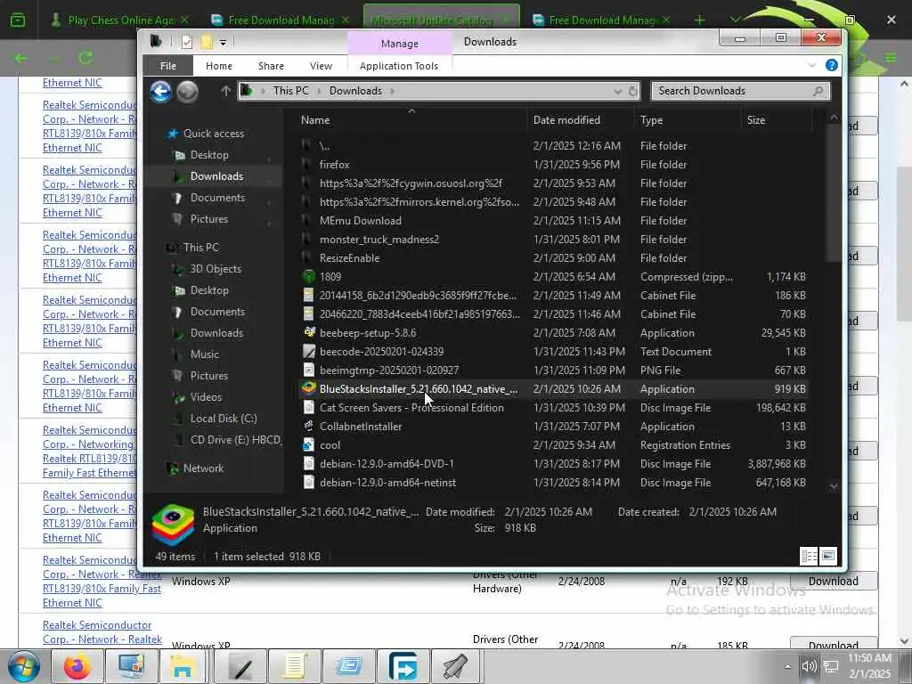Click Download button for 192 KB driver
Viewport: 912px width, 684px height.
coord(833,581)
